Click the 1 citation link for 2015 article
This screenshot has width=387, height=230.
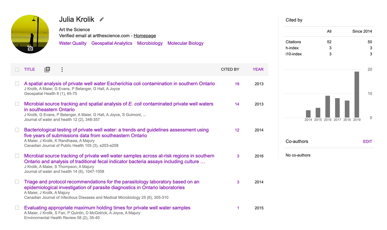point(238,208)
